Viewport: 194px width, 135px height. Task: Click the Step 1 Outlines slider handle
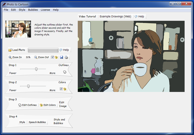click(x=36, y=69)
